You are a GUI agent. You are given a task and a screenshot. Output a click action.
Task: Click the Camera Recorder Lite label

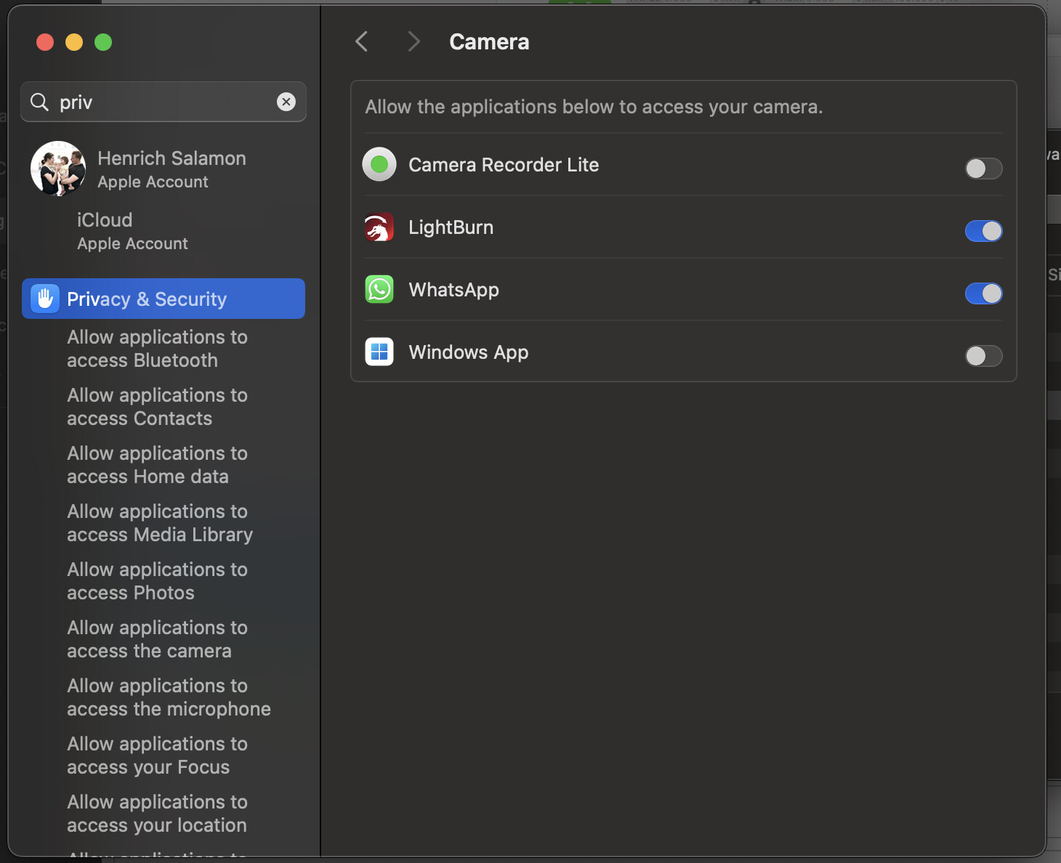coord(504,165)
